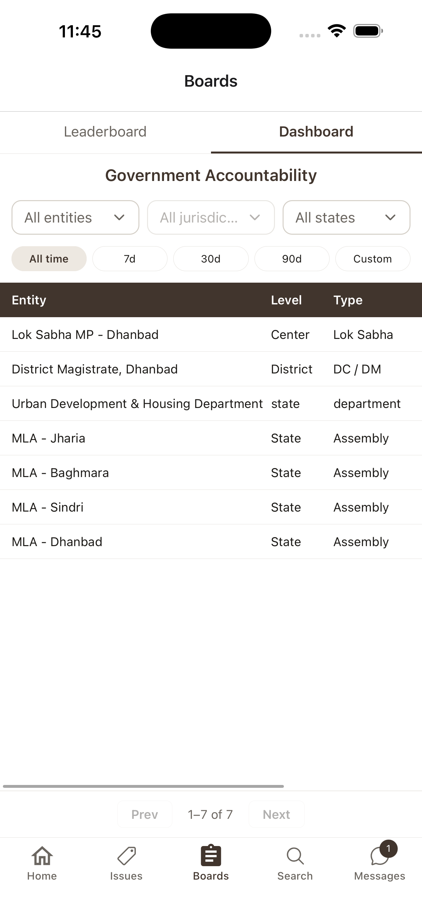Viewport: 422px width, 917px height.
Task: Switch to the Leaderboard tab
Action: point(105,132)
